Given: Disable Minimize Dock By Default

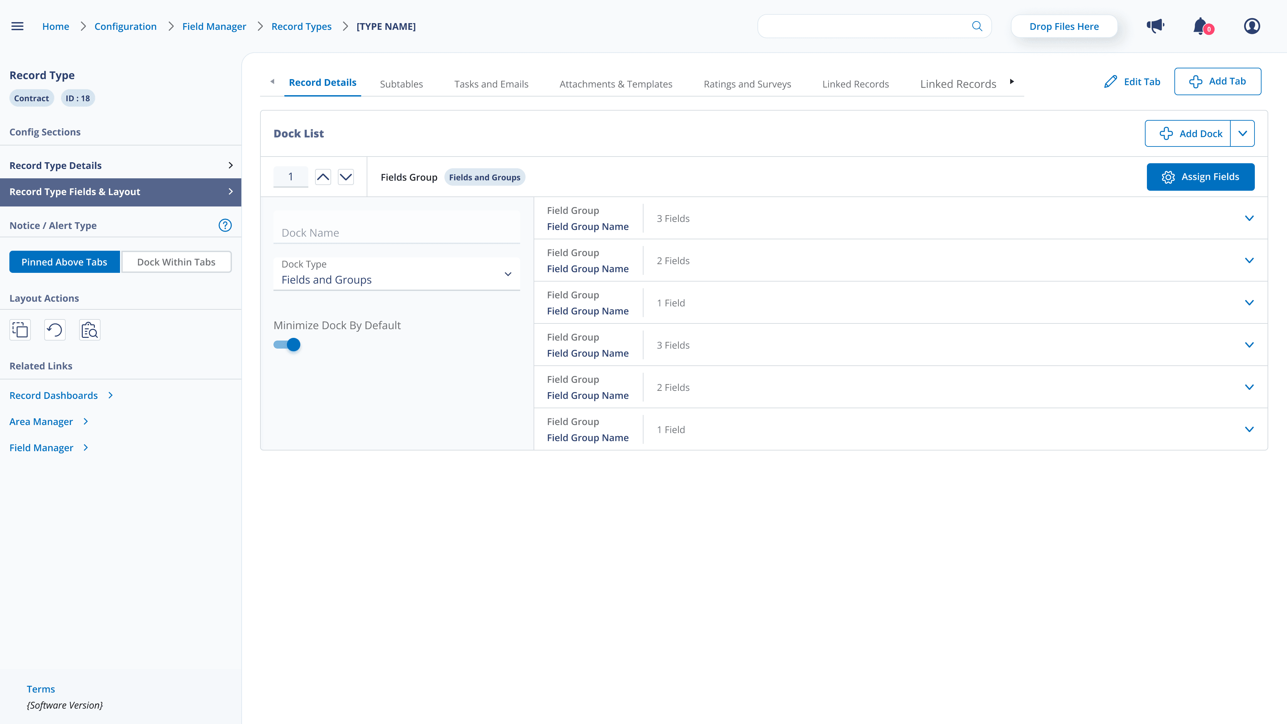Looking at the screenshot, I should click(287, 344).
